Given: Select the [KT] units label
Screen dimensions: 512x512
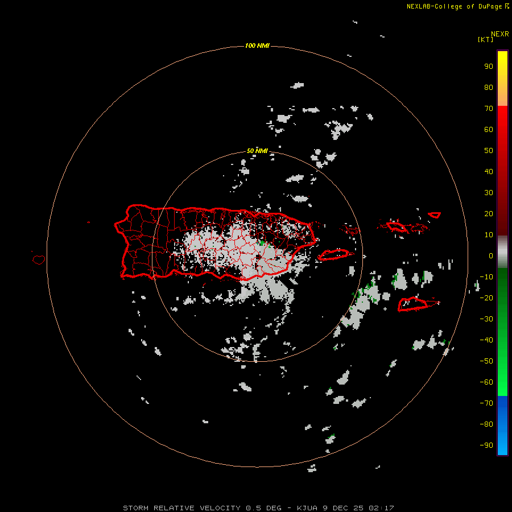Looking at the screenshot, I should tap(485, 39).
